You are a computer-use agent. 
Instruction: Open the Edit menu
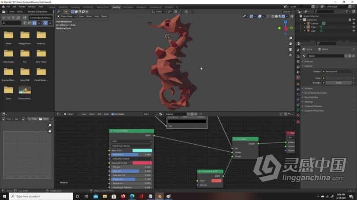click(x=15, y=7)
